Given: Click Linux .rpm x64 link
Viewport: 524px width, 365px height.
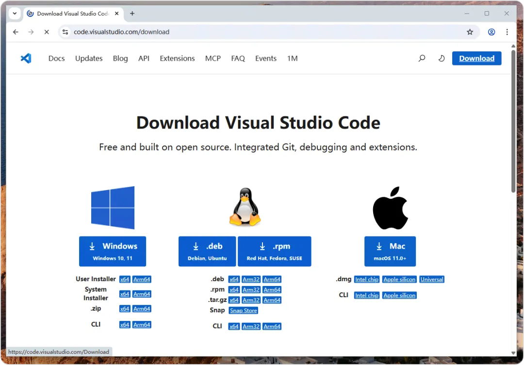Looking at the screenshot, I should [234, 290].
